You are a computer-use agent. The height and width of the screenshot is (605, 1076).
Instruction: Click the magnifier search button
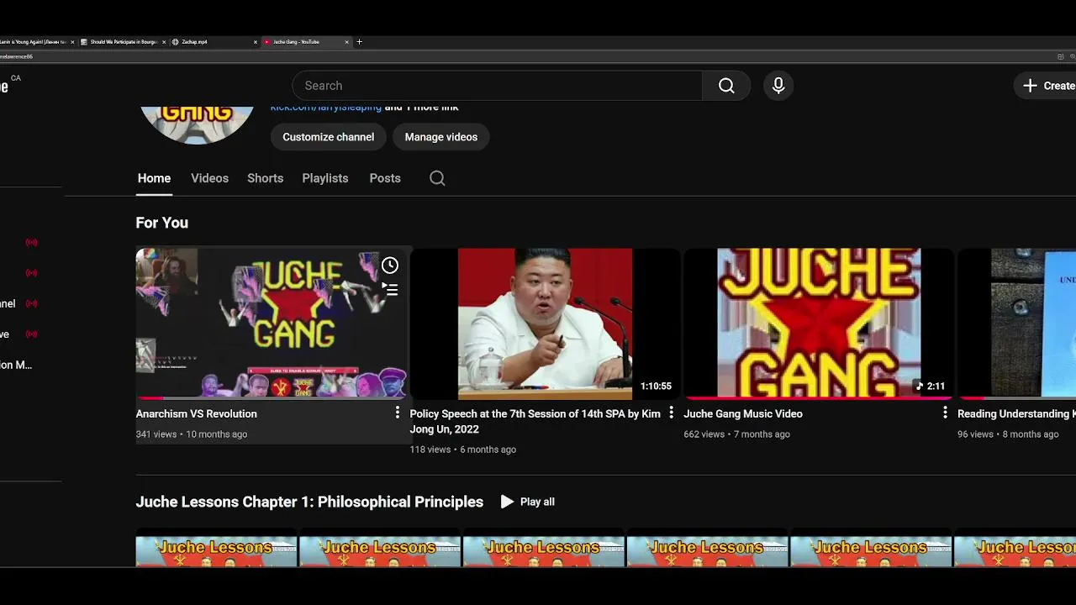(x=726, y=86)
